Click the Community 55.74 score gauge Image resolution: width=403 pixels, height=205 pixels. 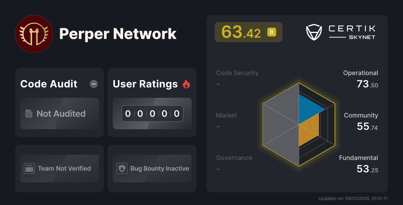click(x=361, y=121)
